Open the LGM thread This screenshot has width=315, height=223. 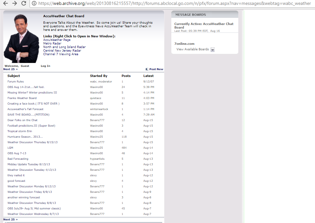[10, 148]
